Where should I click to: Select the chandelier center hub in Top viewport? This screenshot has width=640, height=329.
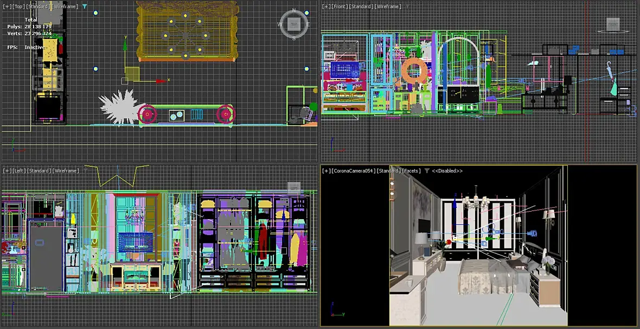(x=185, y=36)
